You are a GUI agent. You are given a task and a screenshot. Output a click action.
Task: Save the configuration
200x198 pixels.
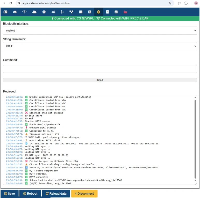click(10, 193)
